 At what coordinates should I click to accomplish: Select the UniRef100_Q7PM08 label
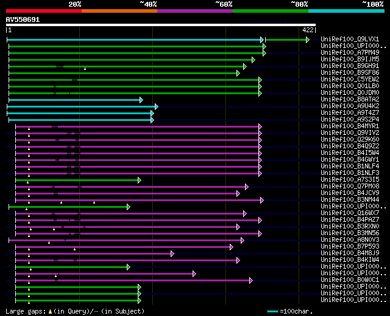(x=350, y=187)
